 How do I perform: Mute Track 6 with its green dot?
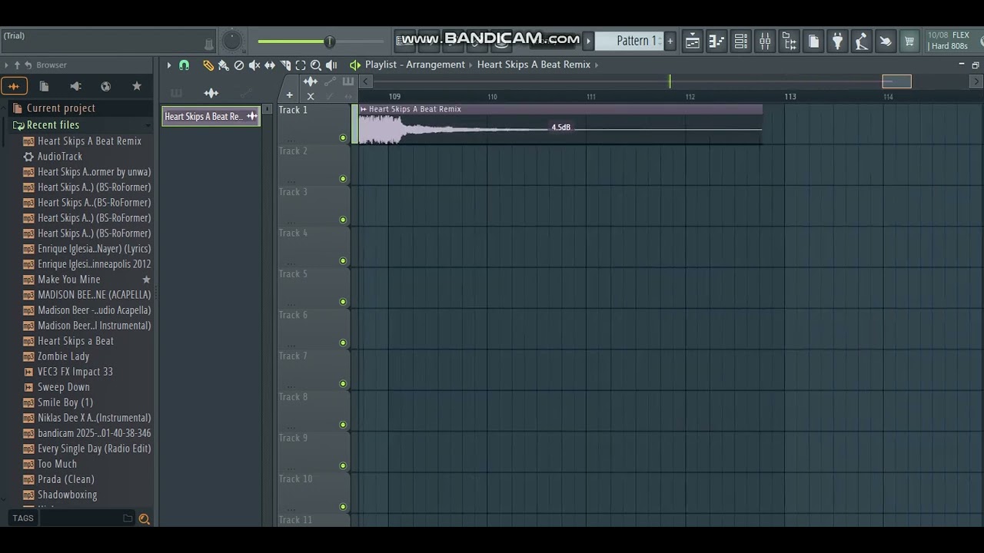tap(343, 343)
